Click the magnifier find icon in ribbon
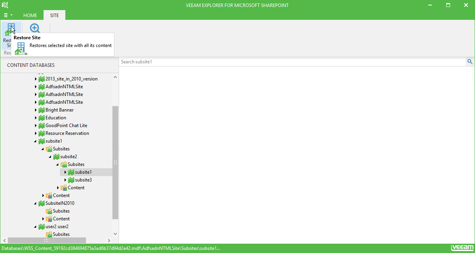This screenshot has height=253, width=475. point(35,28)
